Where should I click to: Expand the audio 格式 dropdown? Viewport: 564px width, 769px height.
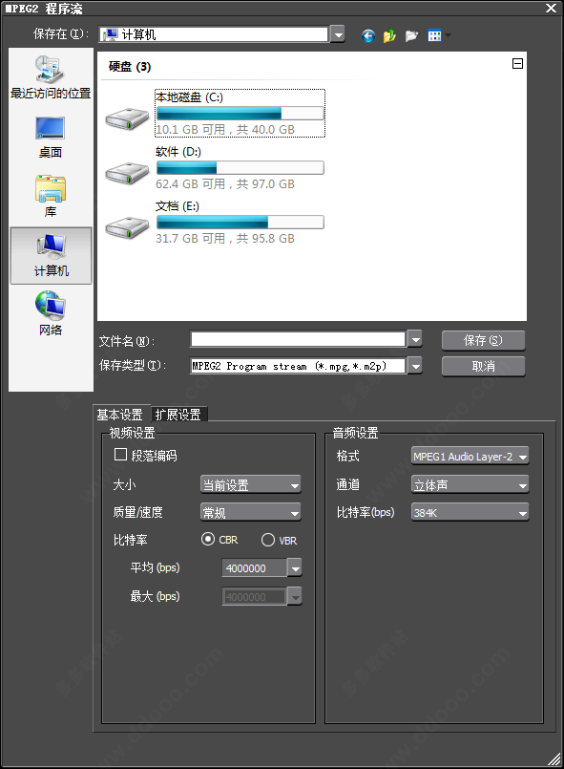tap(470, 456)
